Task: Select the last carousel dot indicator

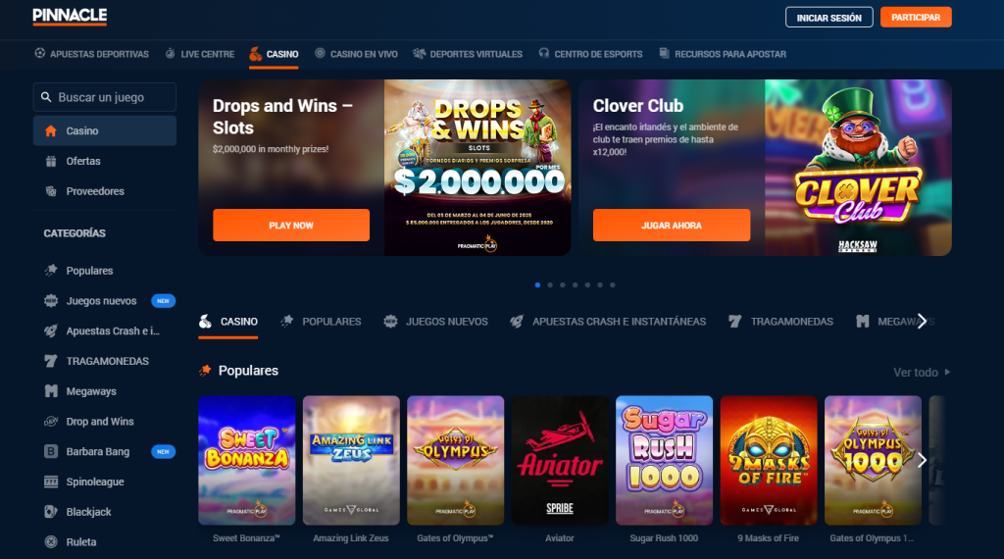Action: [x=612, y=285]
